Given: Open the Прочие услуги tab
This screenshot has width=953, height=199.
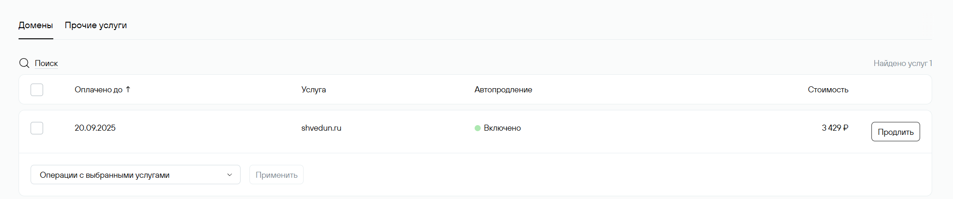Looking at the screenshot, I should pyautogui.click(x=96, y=25).
